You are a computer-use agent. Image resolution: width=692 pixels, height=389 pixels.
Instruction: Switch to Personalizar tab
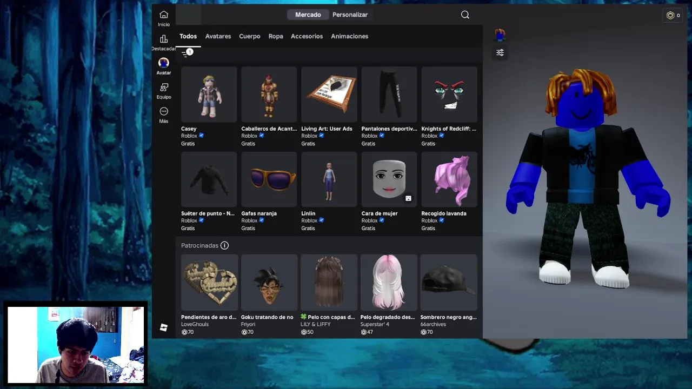tap(350, 15)
